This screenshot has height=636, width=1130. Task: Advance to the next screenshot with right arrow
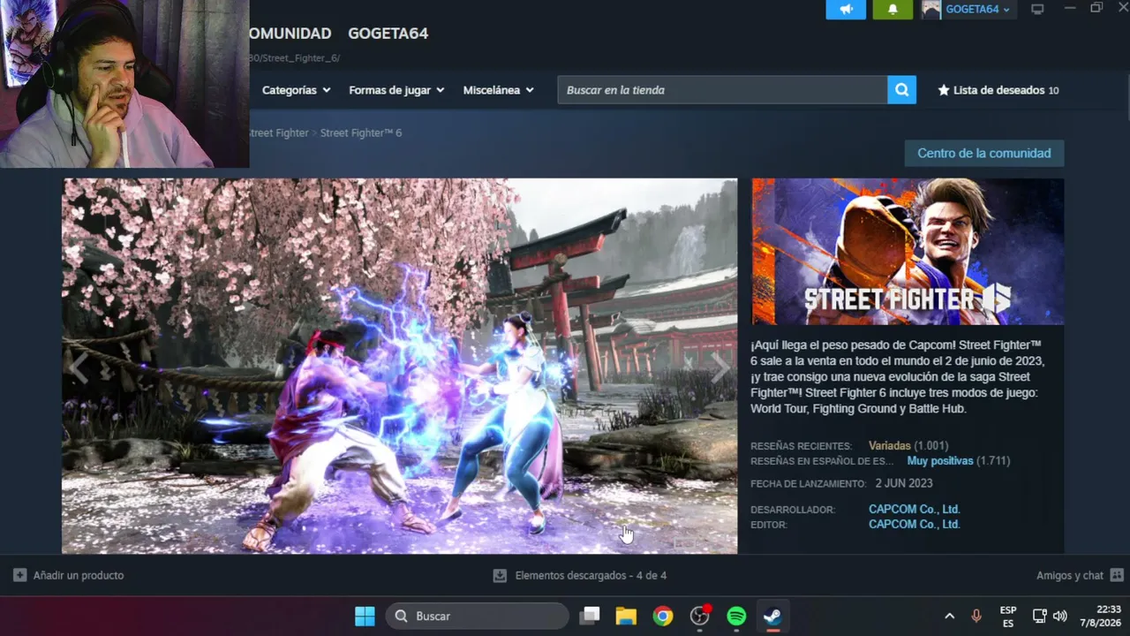pos(720,367)
